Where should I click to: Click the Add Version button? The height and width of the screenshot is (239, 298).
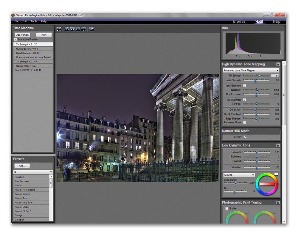coord(22,35)
